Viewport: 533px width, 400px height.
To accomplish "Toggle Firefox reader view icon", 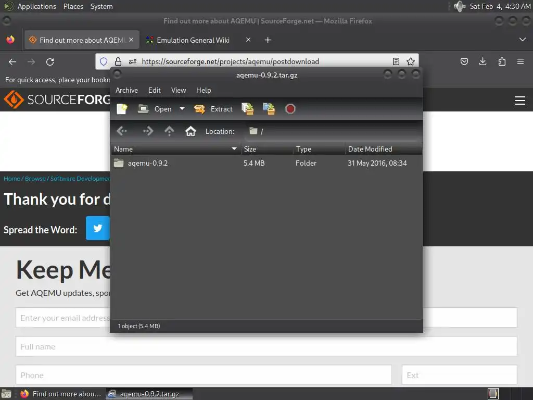I will [x=396, y=61].
